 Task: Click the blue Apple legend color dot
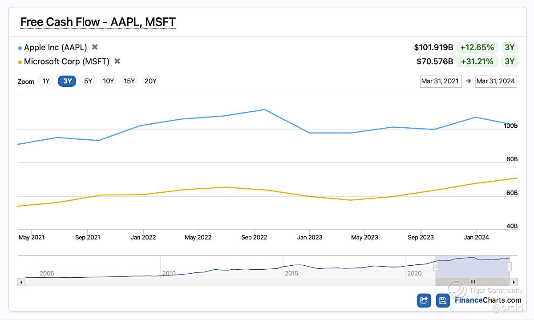[x=20, y=48]
